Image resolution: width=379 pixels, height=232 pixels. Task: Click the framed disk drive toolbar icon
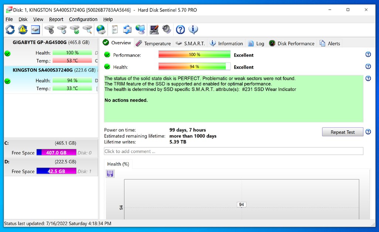coord(35,30)
